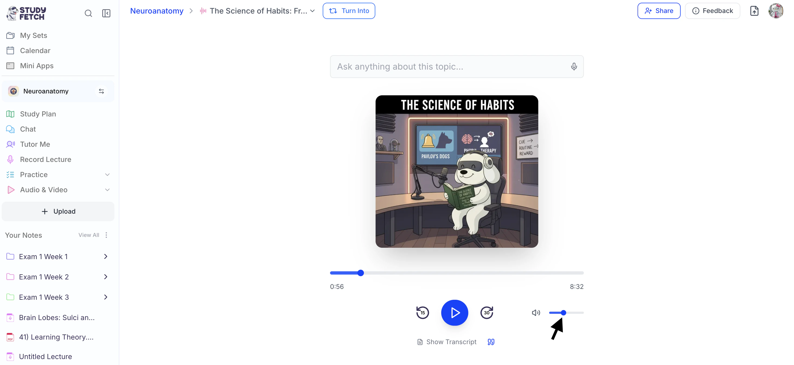Mute audio with the speaker icon
The height and width of the screenshot is (365, 794).
pyautogui.click(x=536, y=312)
